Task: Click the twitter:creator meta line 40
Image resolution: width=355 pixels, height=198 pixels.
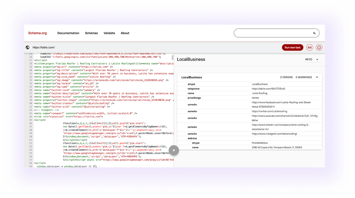Action: coord(74,103)
